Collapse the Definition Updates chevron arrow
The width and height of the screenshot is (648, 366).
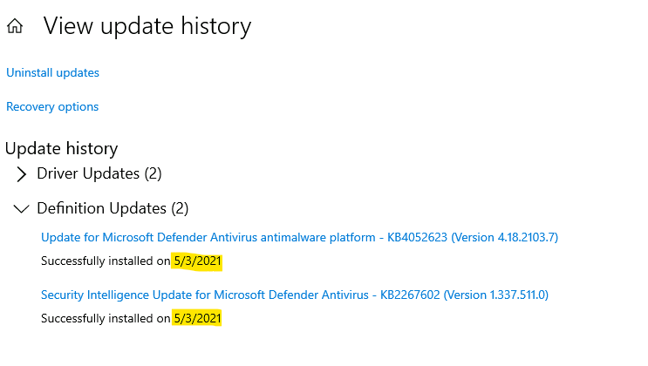tap(21, 209)
